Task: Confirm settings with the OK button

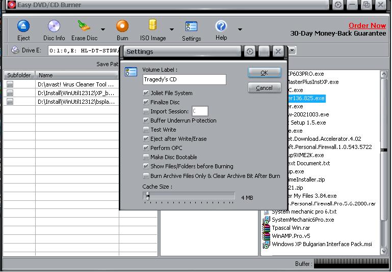Action: pyautogui.click(x=265, y=73)
